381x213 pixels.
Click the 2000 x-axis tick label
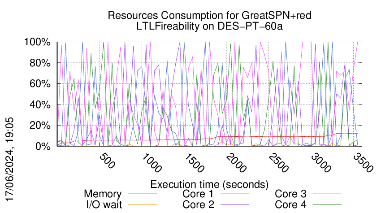coord(236,163)
